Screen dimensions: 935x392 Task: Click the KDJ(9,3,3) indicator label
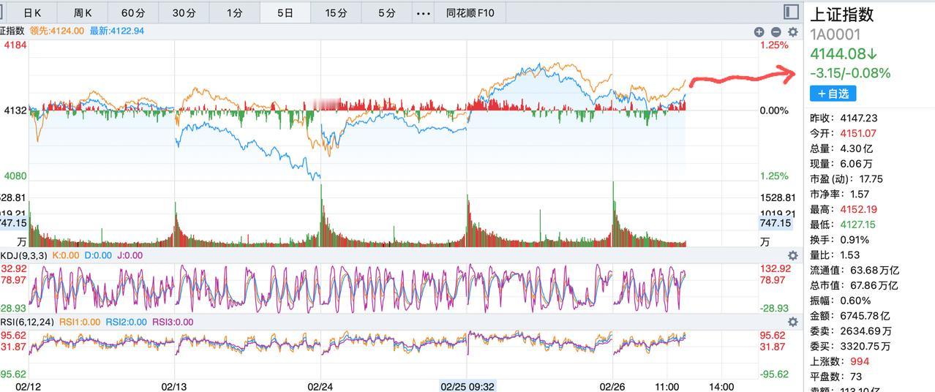[x=23, y=255]
